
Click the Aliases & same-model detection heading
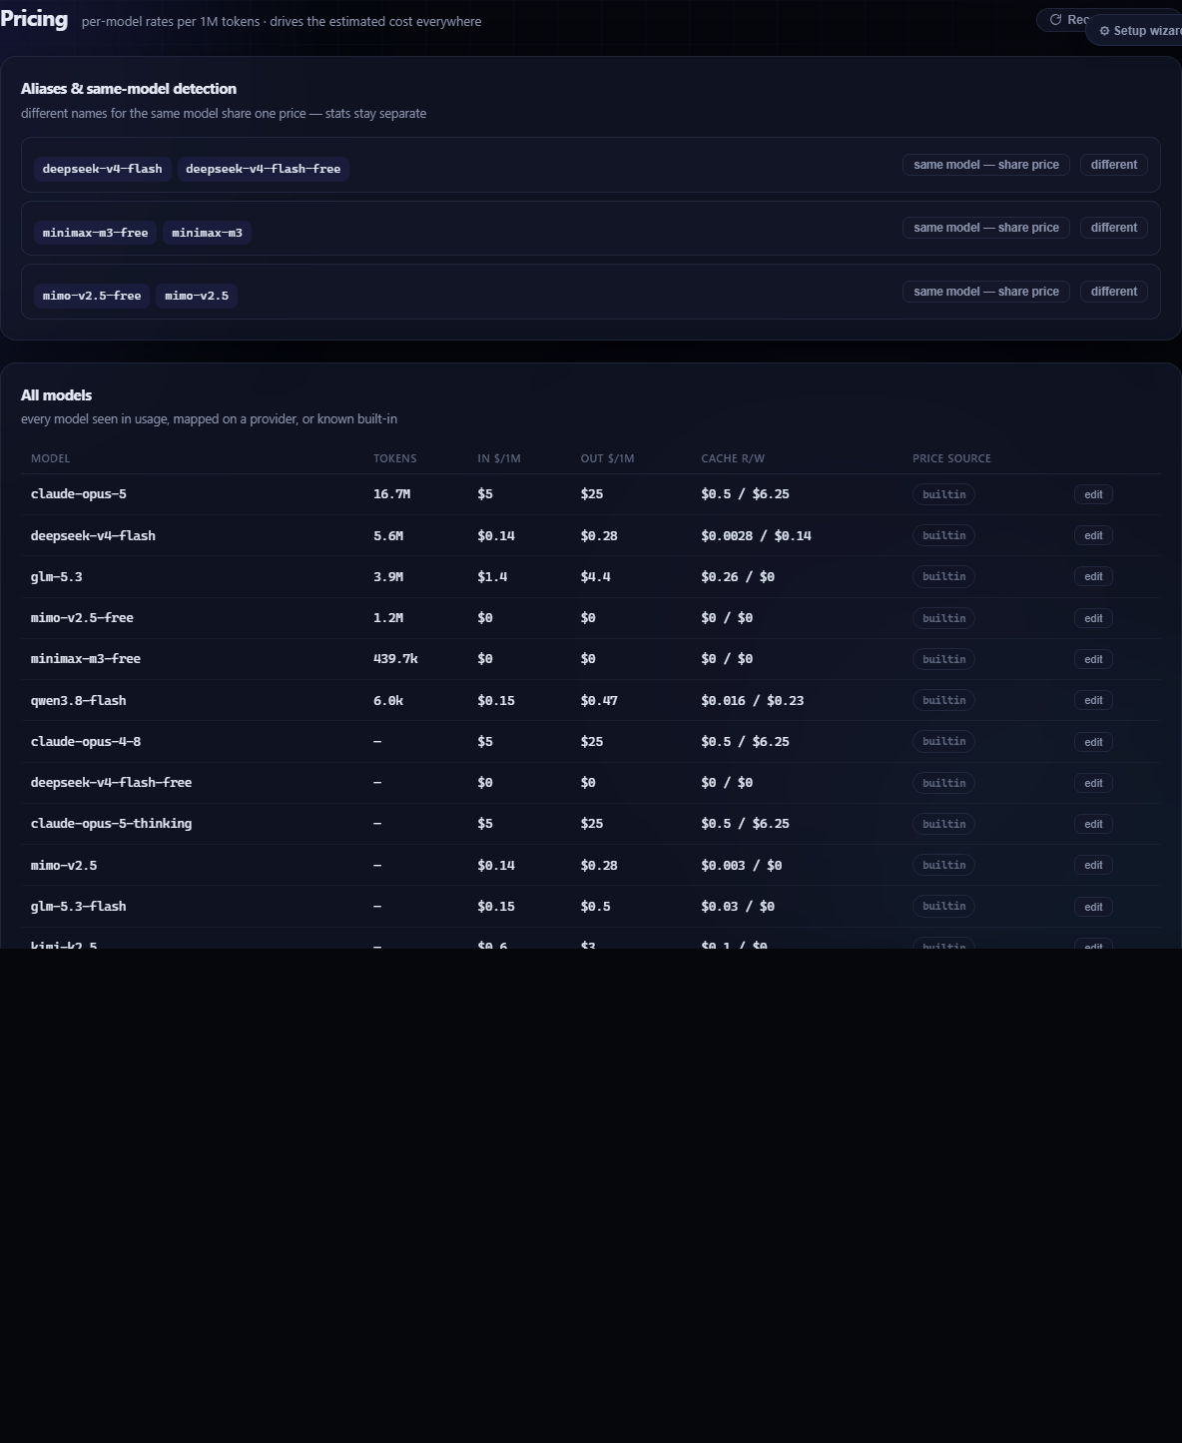(x=129, y=89)
